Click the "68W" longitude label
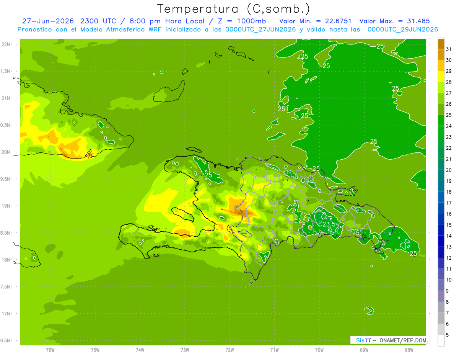Viewport: 459px width, 355px height. (x=409, y=350)
